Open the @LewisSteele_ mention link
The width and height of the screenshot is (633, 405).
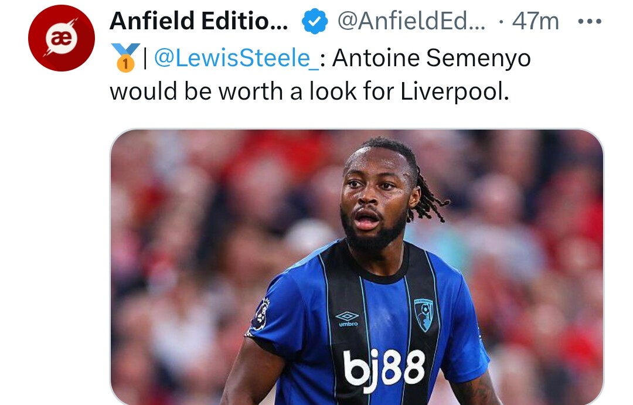(236, 58)
